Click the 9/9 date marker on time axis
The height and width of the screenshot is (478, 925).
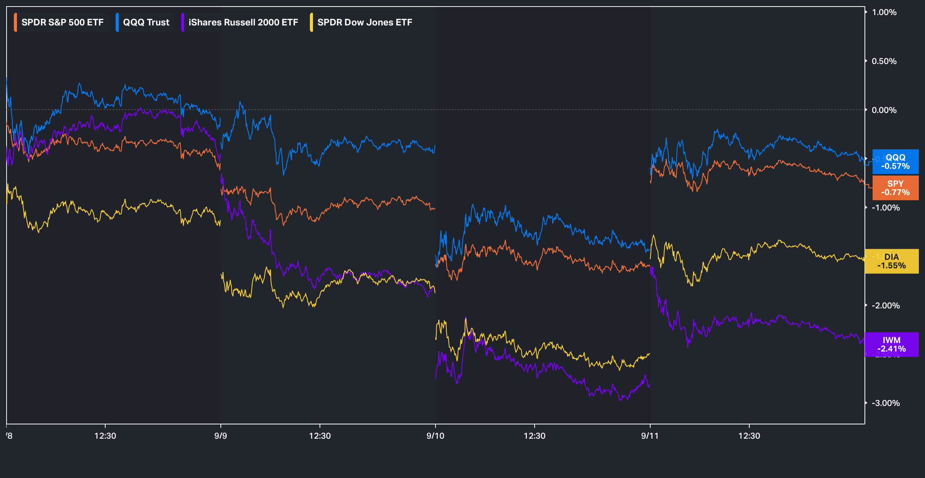pos(220,436)
